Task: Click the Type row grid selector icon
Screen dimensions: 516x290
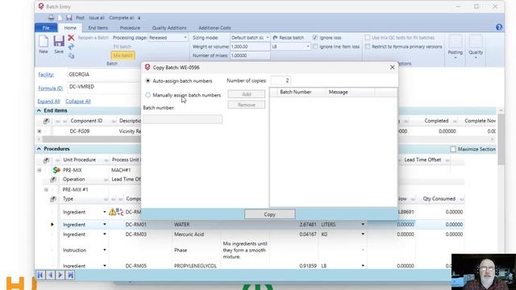Action: click(53, 199)
